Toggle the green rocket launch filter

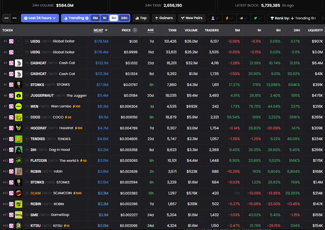click(x=258, y=18)
